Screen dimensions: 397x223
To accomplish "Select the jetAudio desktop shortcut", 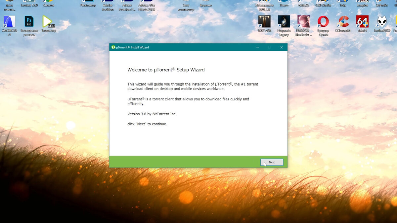I will 382,4.
